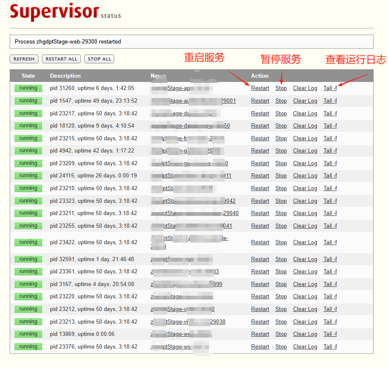Screen dimensions: 388x368
Task: Stop the process with pid 23422
Action: (x=281, y=242)
